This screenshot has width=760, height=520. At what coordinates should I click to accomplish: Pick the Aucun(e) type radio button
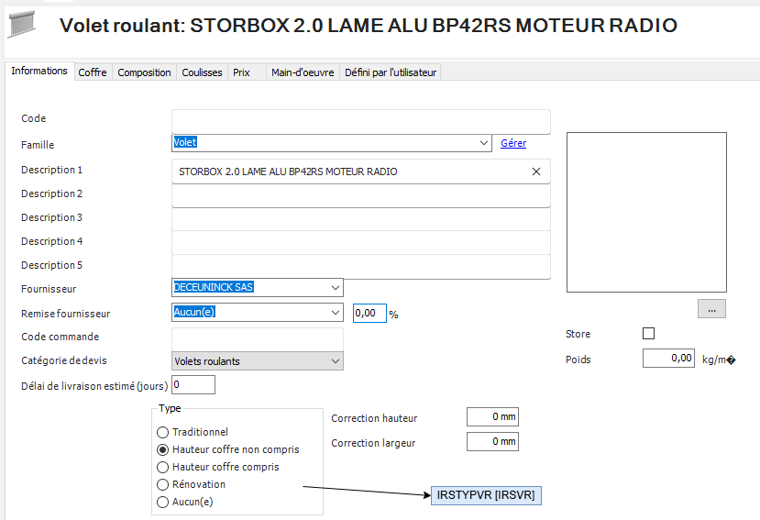click(x=163, y=502)
